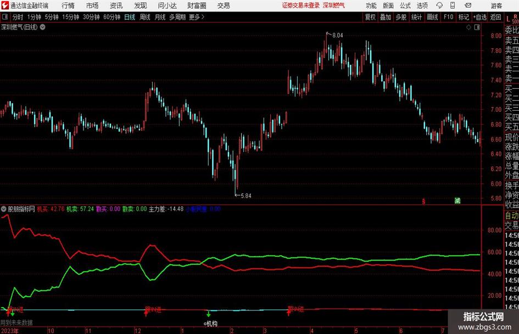Image resolution: width=519 pixels, height=334 pixels.
Task: Switch to 5分钟 chart period
Action: (52, 17)
